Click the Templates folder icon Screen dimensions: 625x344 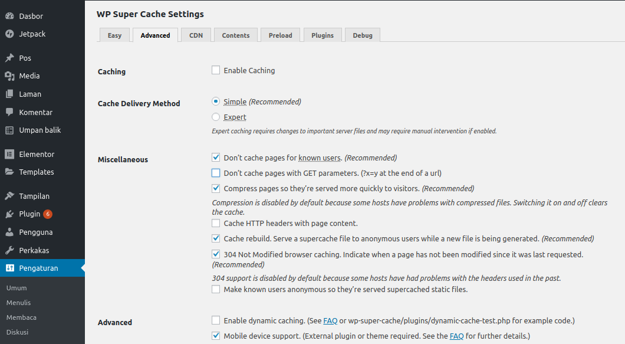[9, 172]
